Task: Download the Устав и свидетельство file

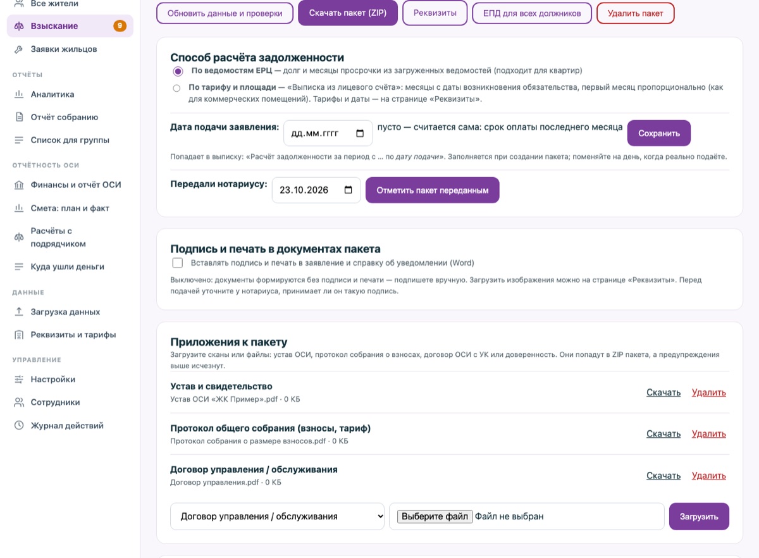Action: pyautogui.click(x=663, y=392)
